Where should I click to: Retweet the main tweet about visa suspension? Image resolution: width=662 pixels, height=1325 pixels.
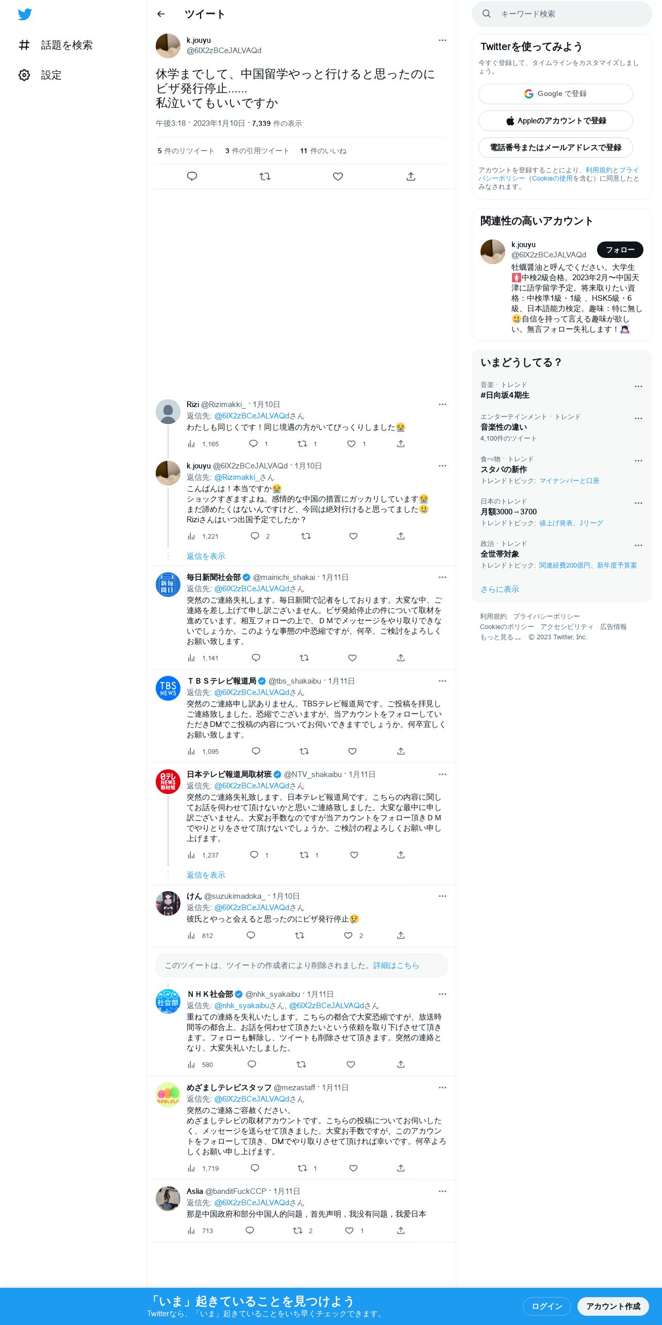click(x=265, y=176)
